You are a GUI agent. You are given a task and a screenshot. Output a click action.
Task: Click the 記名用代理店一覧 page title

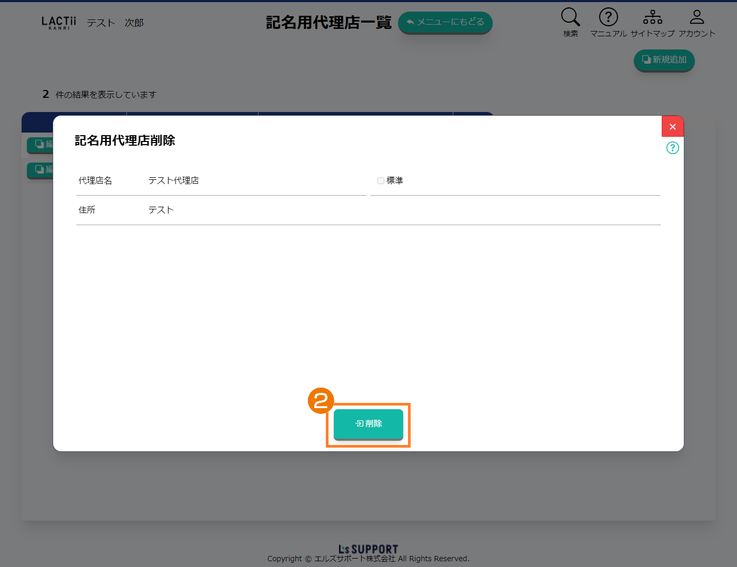pos(328,23)
